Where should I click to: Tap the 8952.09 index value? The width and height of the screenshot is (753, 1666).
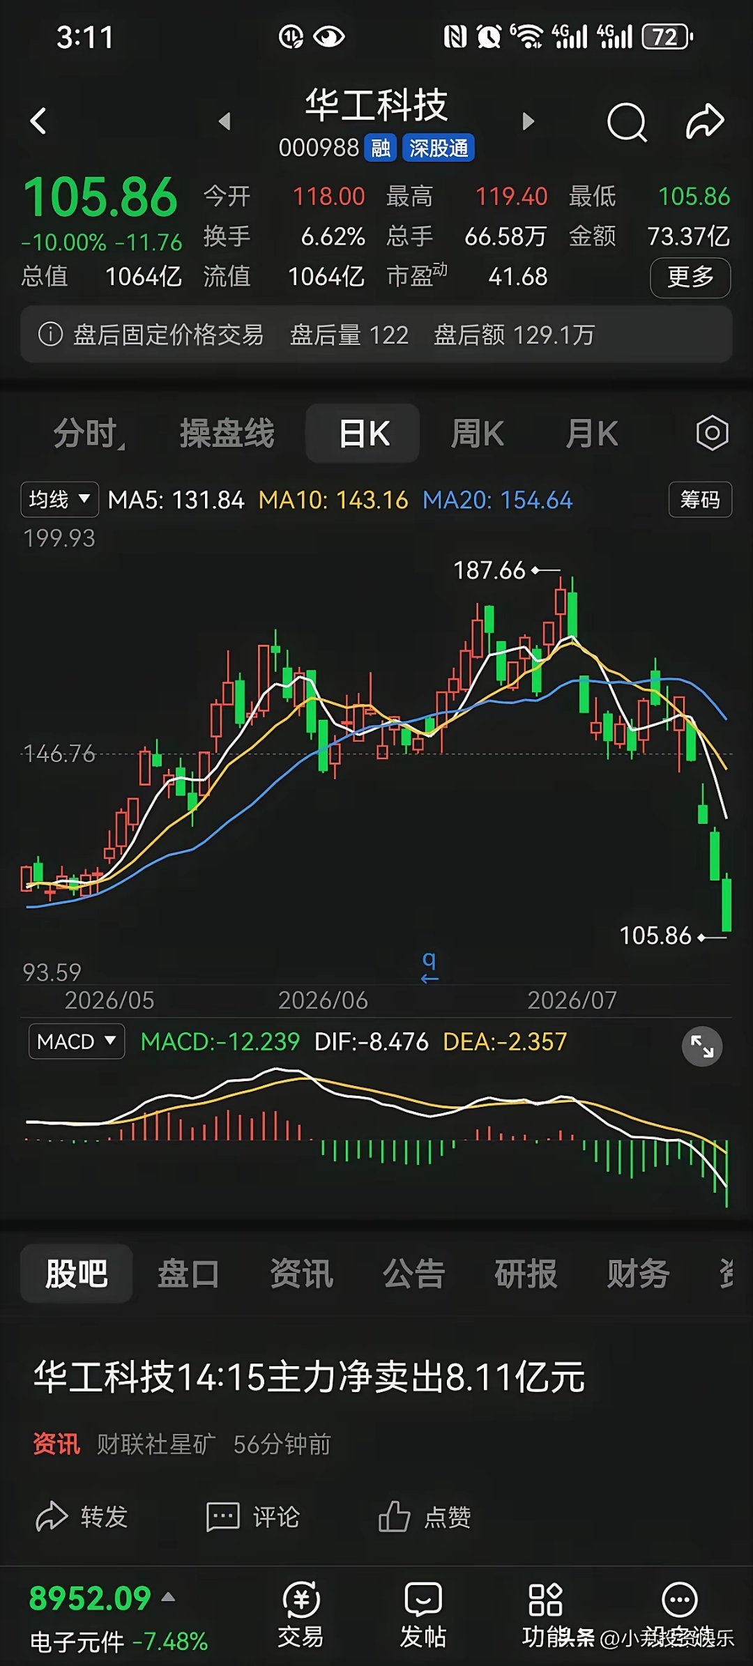(90, 1598)
